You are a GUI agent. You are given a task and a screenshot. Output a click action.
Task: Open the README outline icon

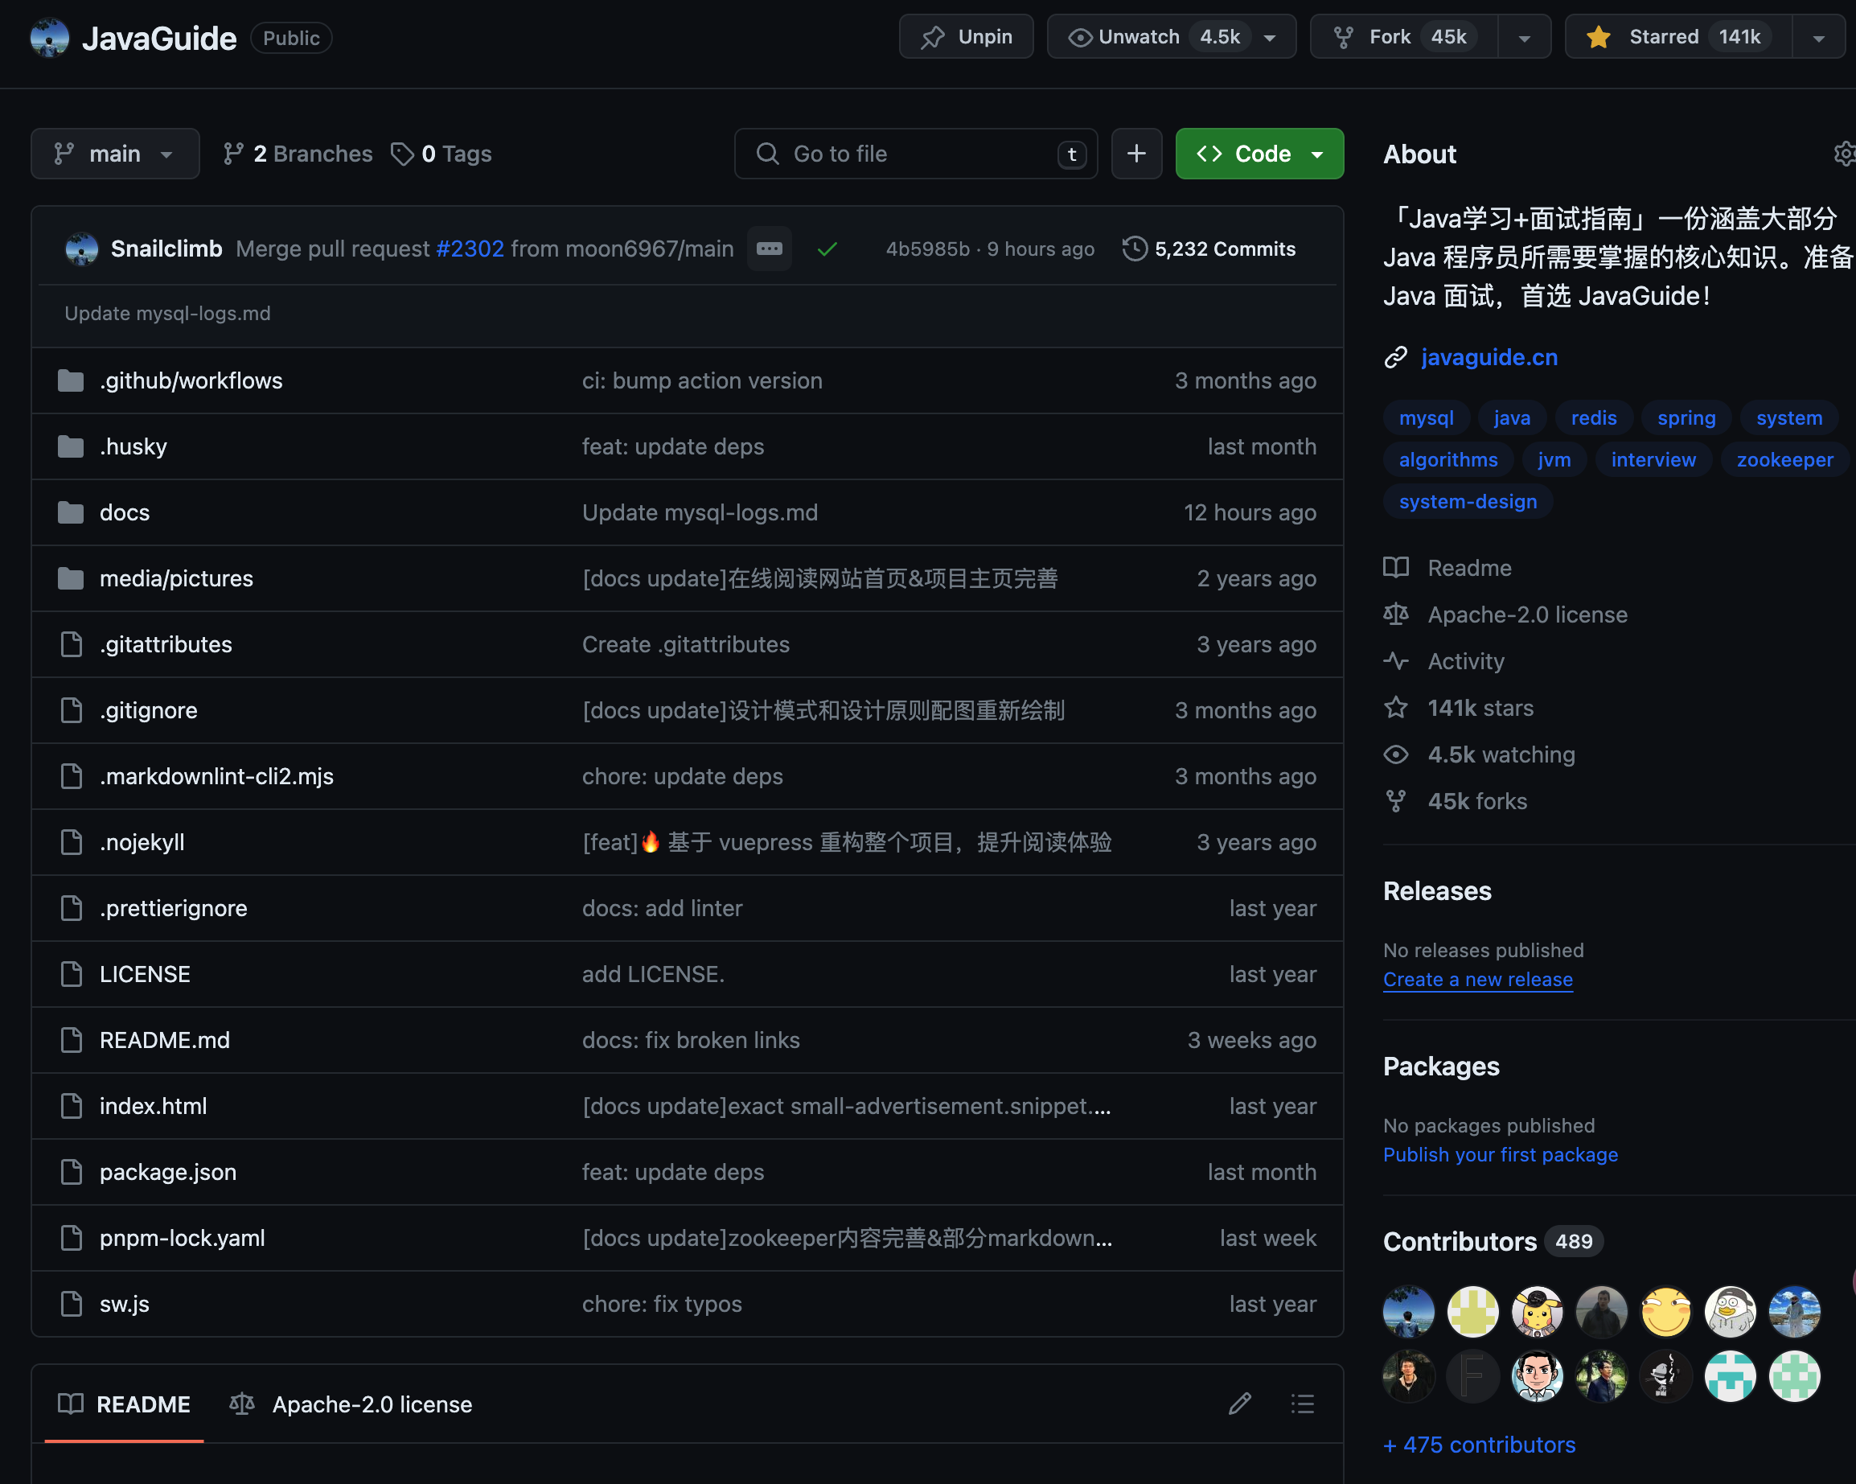point(1303,1404)
